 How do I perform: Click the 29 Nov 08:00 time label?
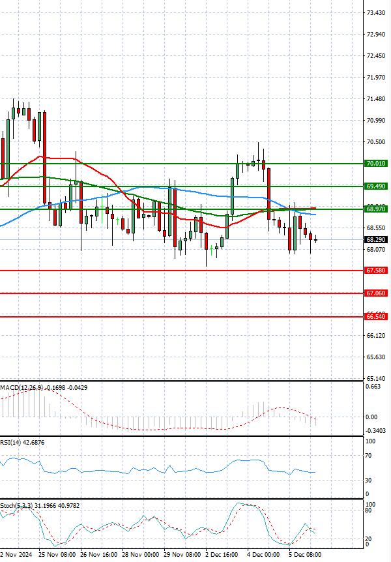pos(182,554)
